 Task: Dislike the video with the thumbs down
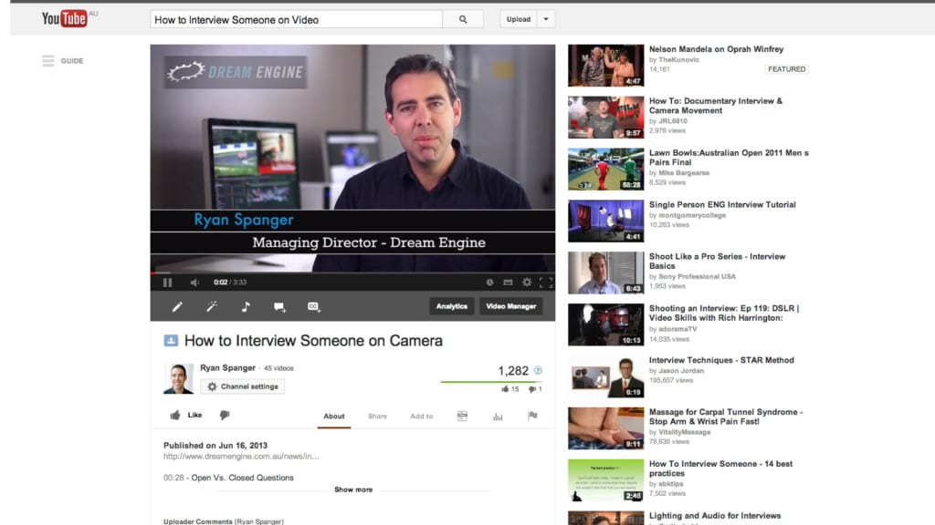pyautogui.click(x=225, y=415)
